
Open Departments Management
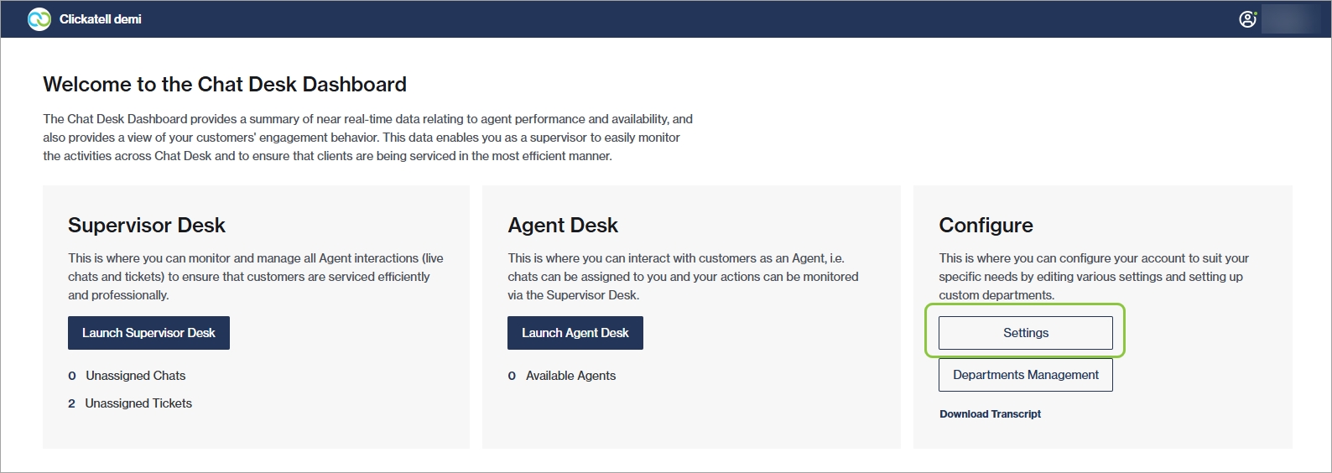click(1025, 375)
